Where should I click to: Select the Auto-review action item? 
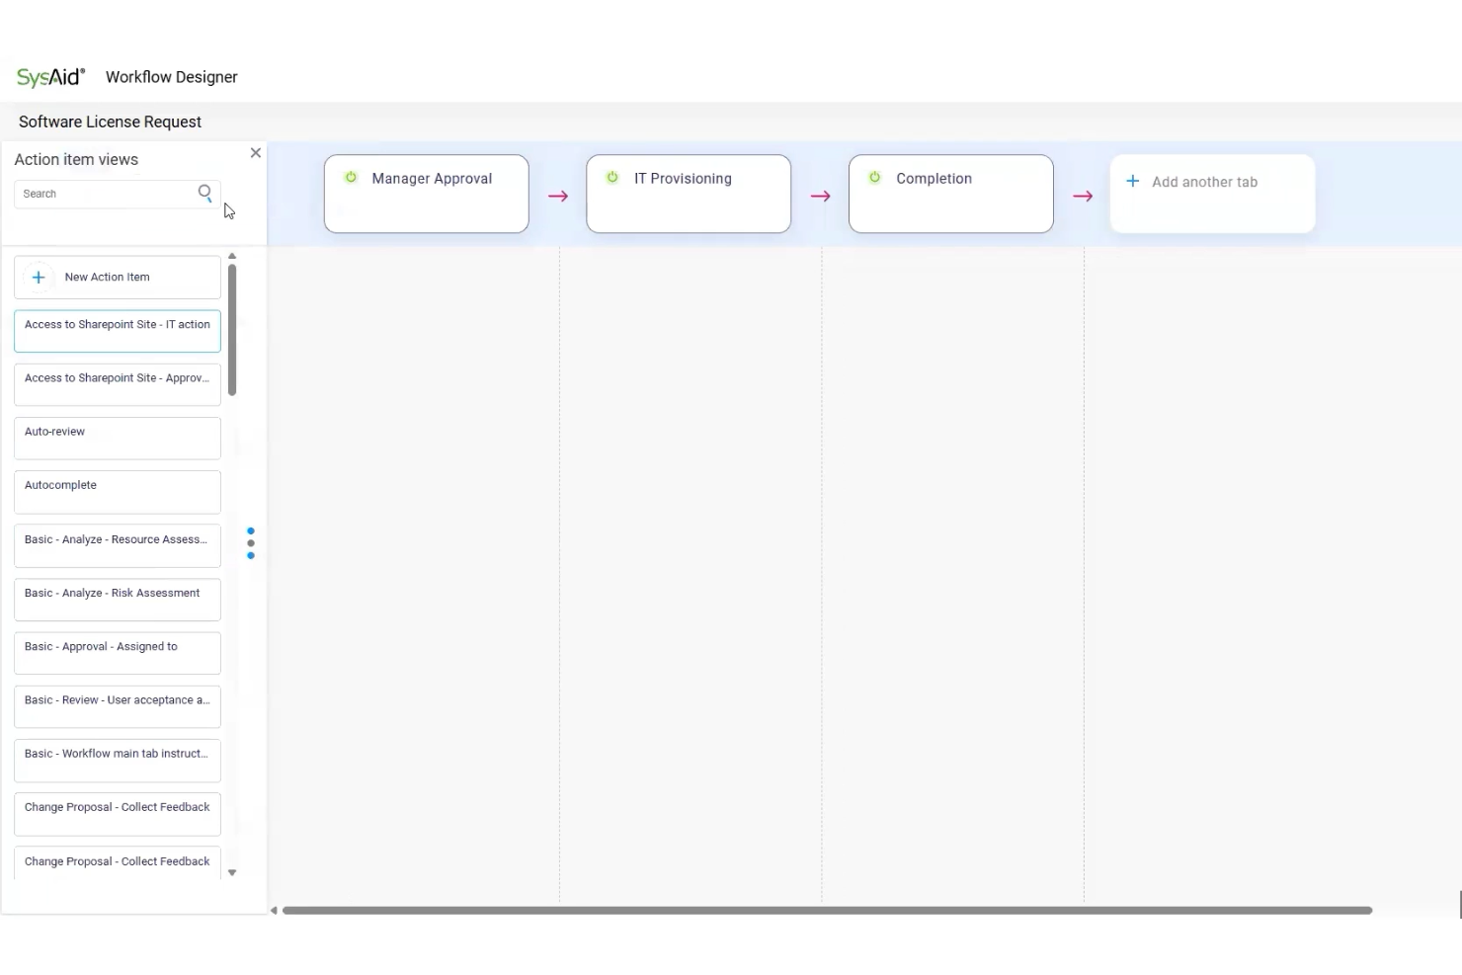coord(117,438)
